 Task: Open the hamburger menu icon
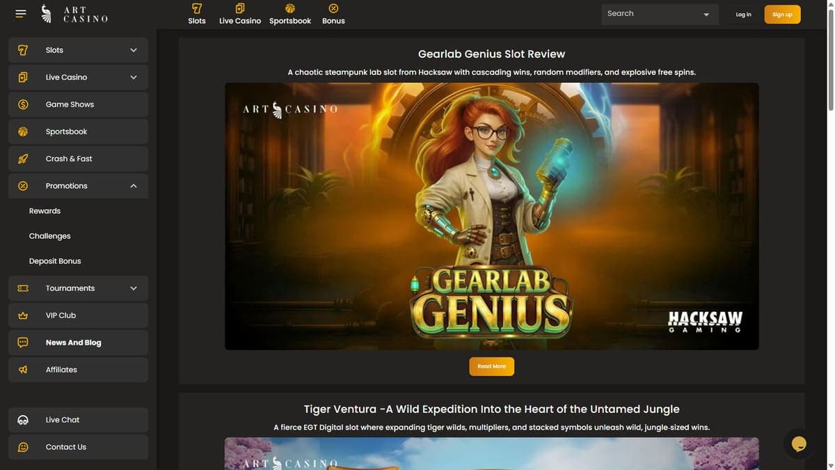(x=20, y=14)
